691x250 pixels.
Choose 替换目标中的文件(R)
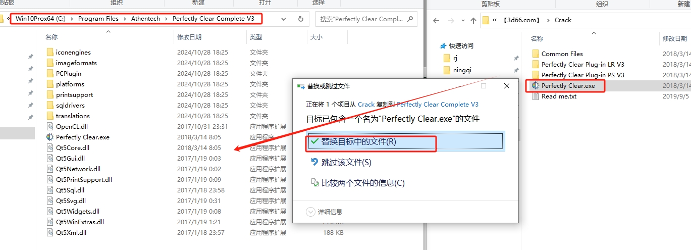coord(405,142)
